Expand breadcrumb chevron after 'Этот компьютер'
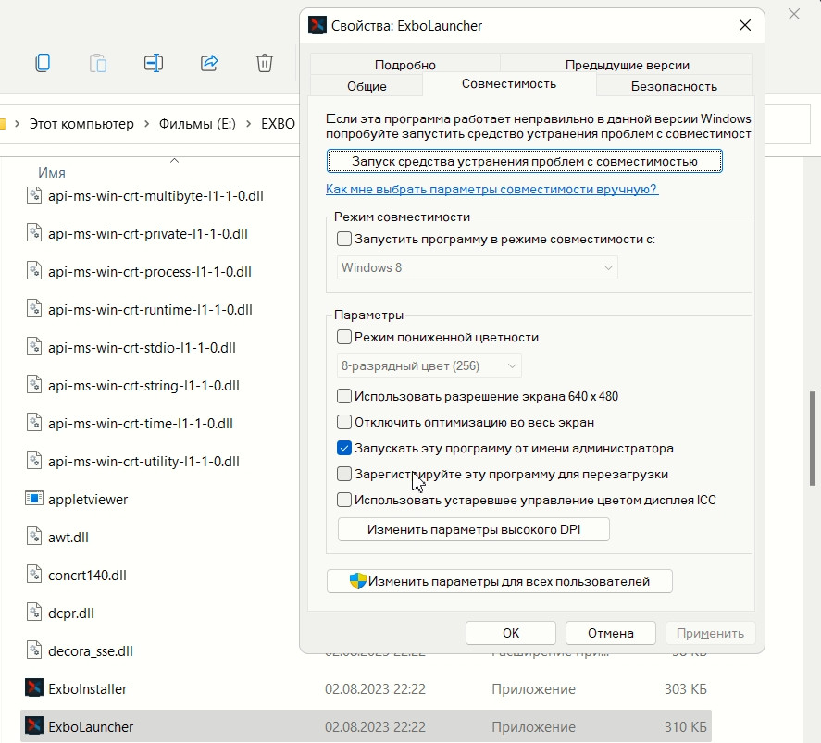 [x=146, y=123]
